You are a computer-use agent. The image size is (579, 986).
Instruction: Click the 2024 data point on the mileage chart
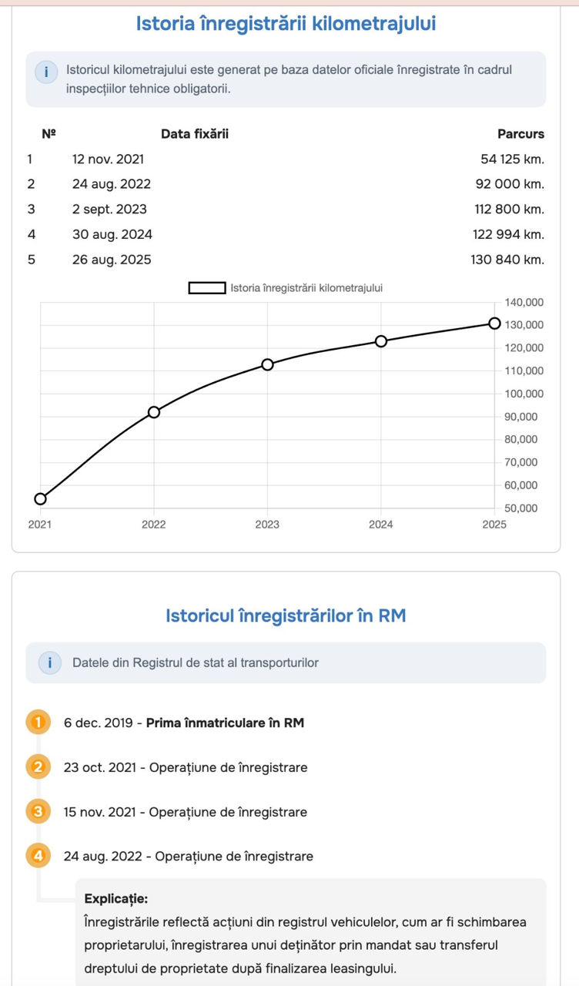pos(380,341)
